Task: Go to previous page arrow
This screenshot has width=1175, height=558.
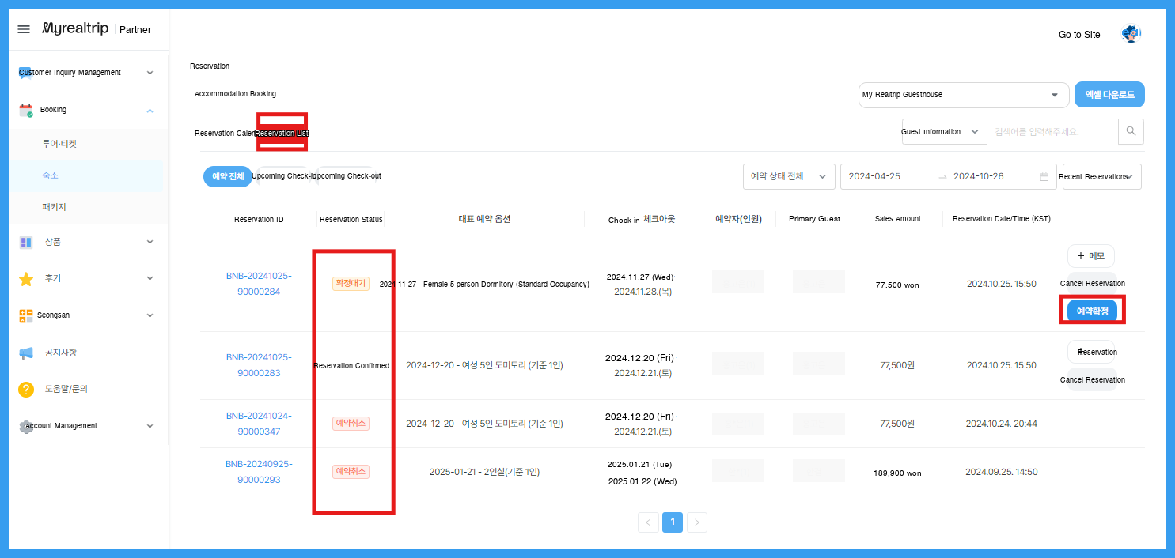Action: [x=648, y=522]
